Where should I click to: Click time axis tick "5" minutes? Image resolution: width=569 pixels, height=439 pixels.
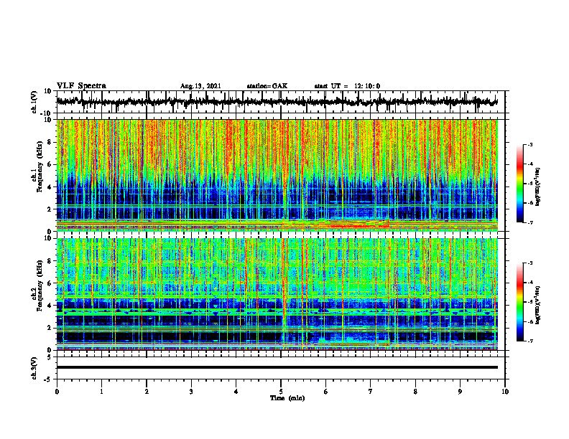click(281, 392)
